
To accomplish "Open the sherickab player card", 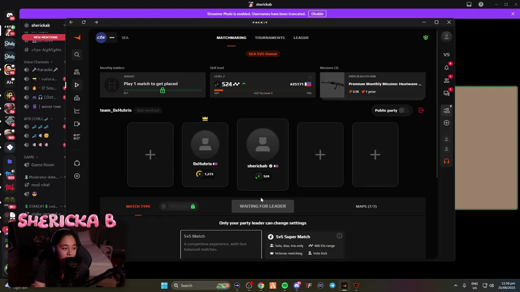I will pyautogui.click(x=263, y=155).
